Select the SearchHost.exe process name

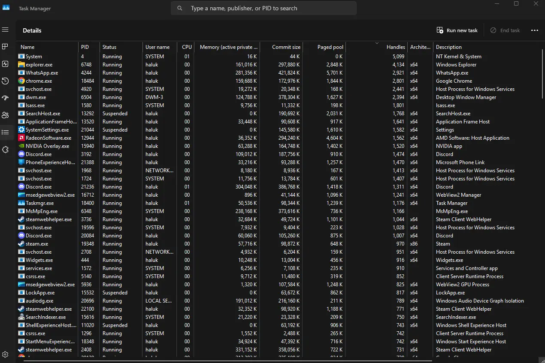tap(43, 114)
